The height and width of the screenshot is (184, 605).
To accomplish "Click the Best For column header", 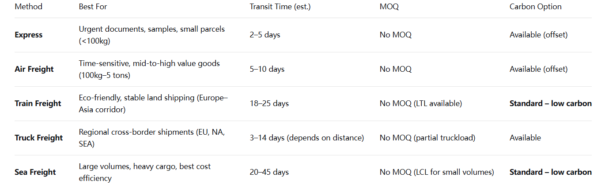I will pyautogui.click(x=93, y=7).
